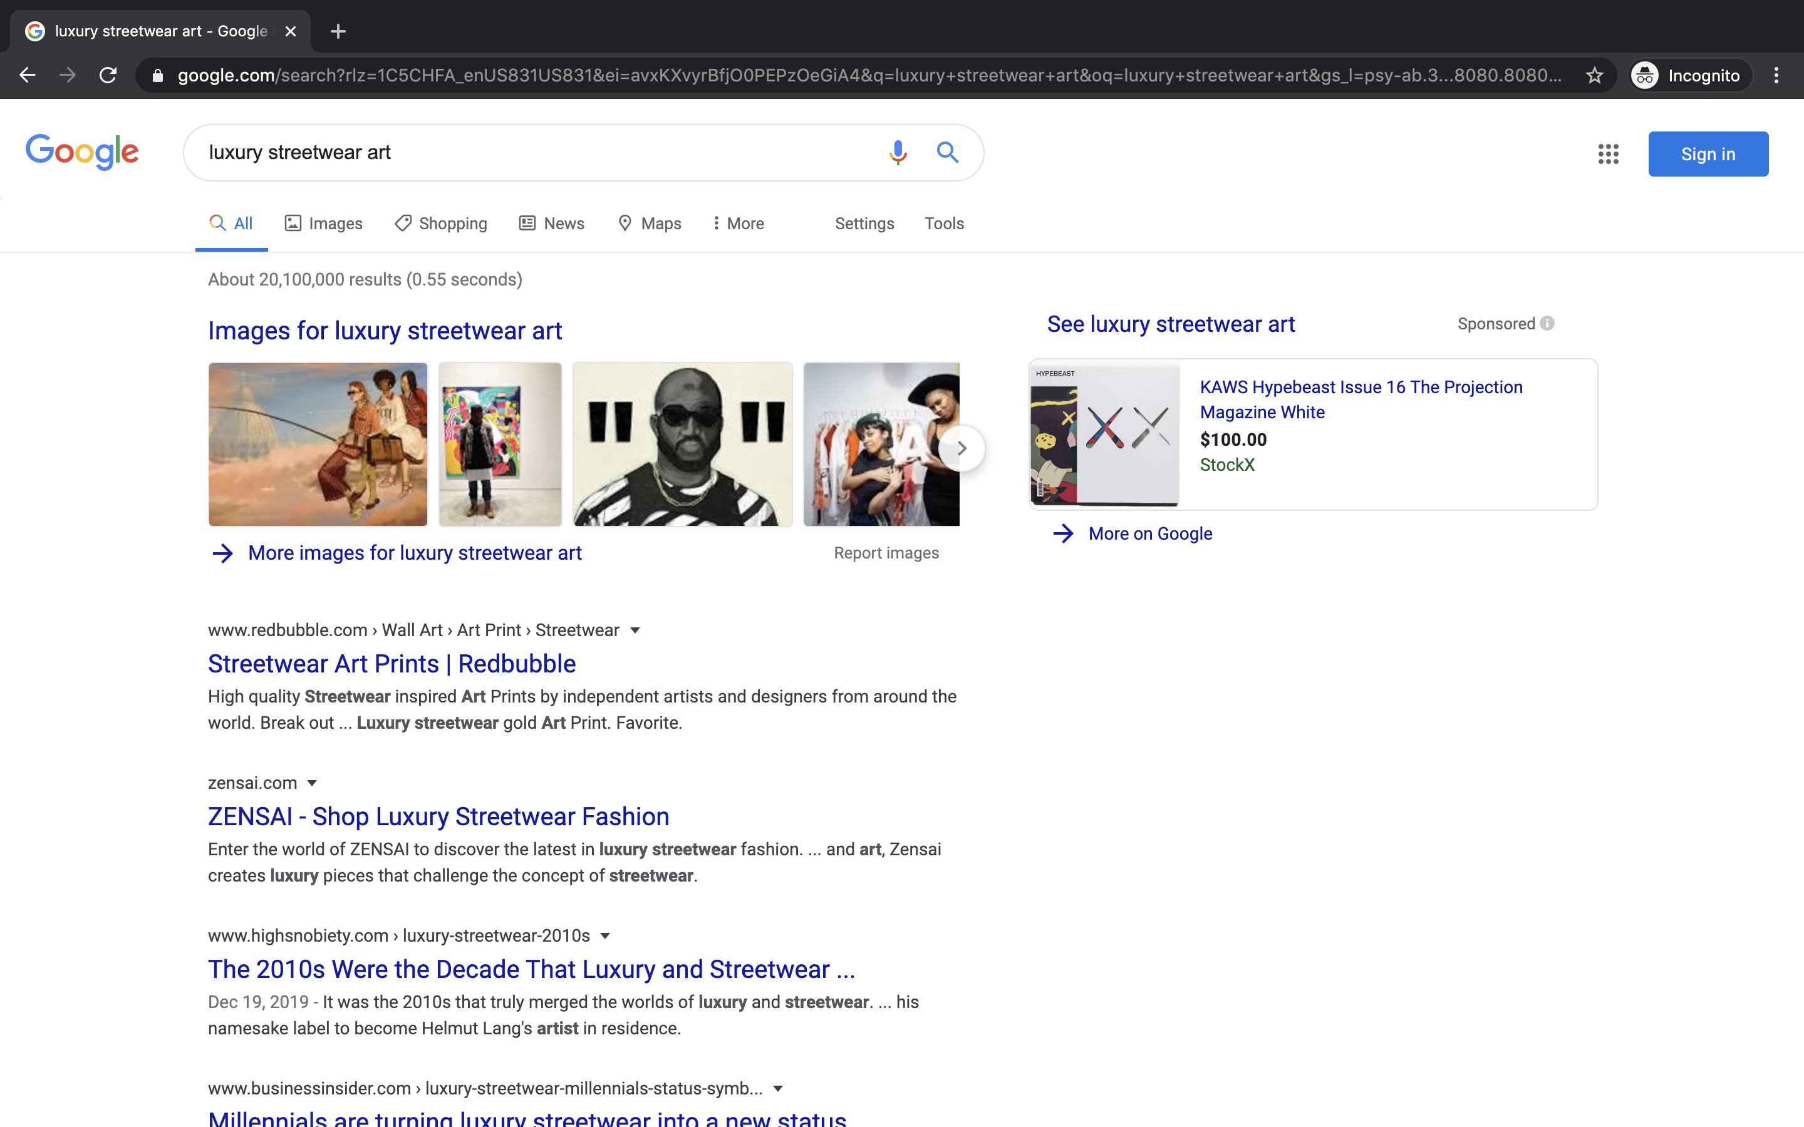Reload the page
This screenshot has width=1804, height=1127.
click(108, 75)
